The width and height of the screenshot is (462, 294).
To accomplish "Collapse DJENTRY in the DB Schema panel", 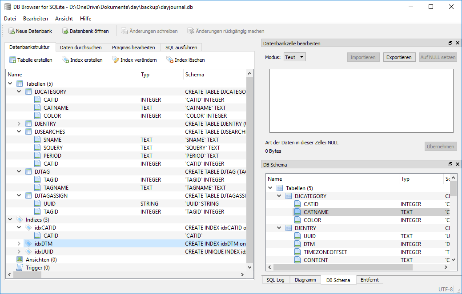I will [x=279, y=228].
